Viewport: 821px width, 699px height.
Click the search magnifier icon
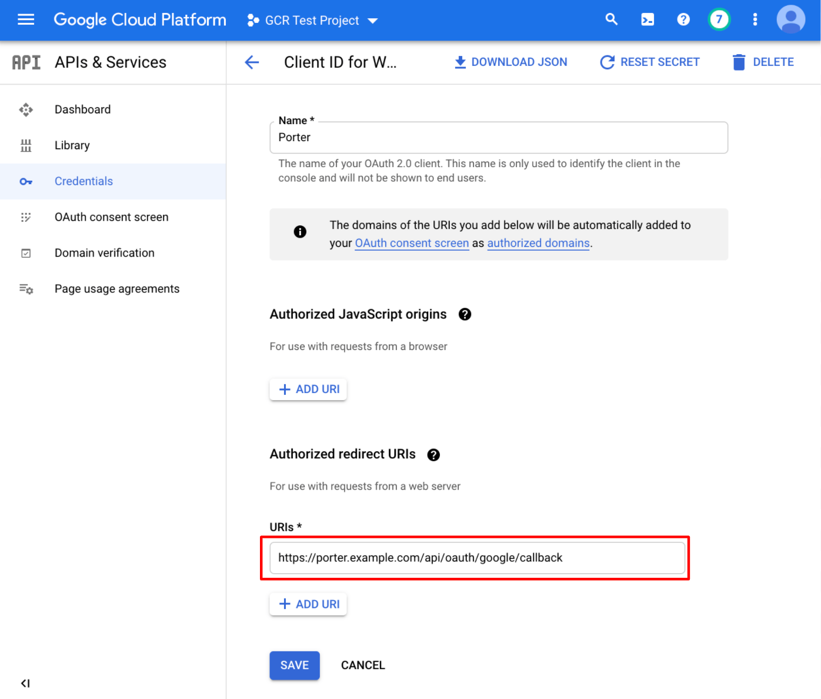[612, 20]
